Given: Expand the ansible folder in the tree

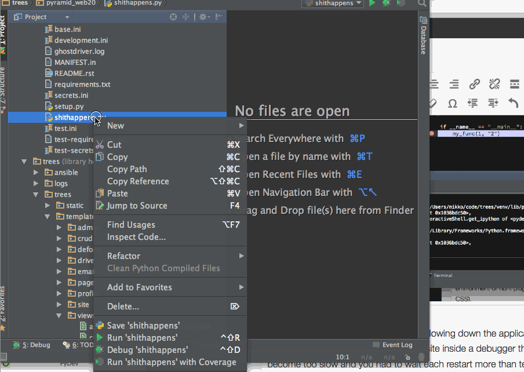Looking at the screenshot, I should pos(36,172).
